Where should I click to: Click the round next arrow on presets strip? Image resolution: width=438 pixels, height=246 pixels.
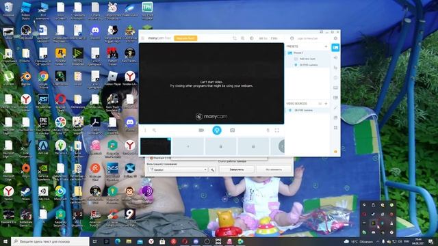click(x=281, y=146)
